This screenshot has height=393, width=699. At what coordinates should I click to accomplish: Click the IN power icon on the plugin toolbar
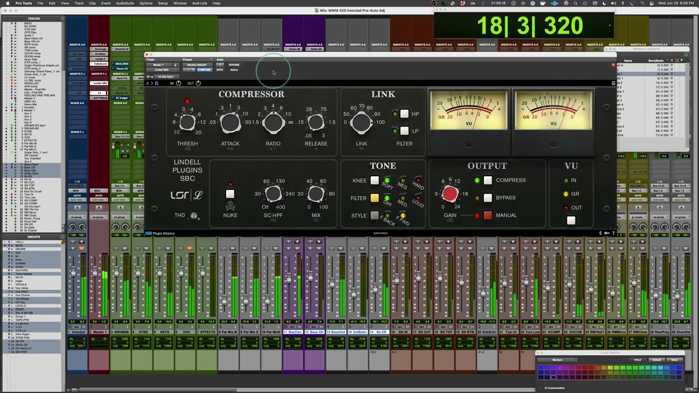click(x=179, y=83)
